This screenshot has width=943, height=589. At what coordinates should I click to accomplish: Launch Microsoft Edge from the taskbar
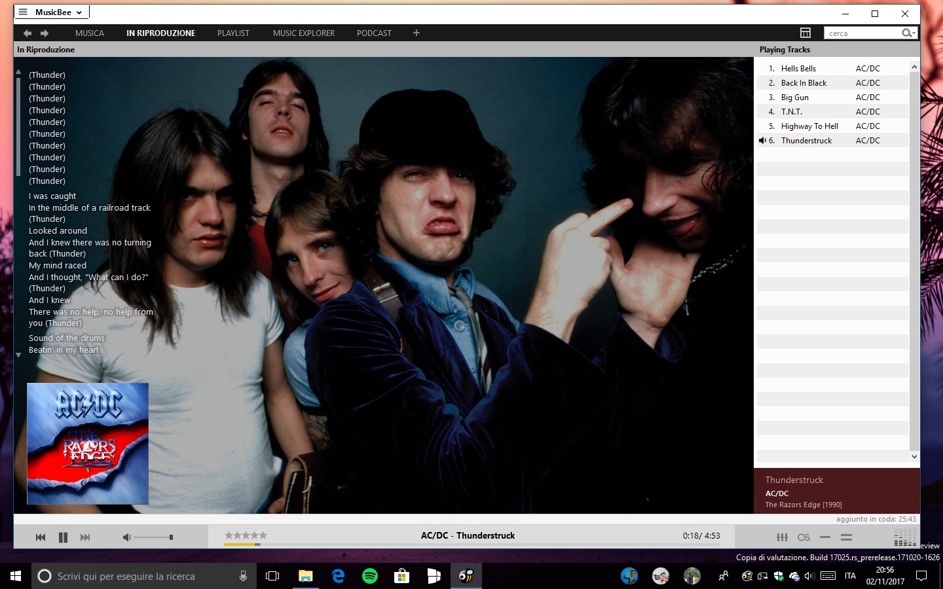[338, 576]
